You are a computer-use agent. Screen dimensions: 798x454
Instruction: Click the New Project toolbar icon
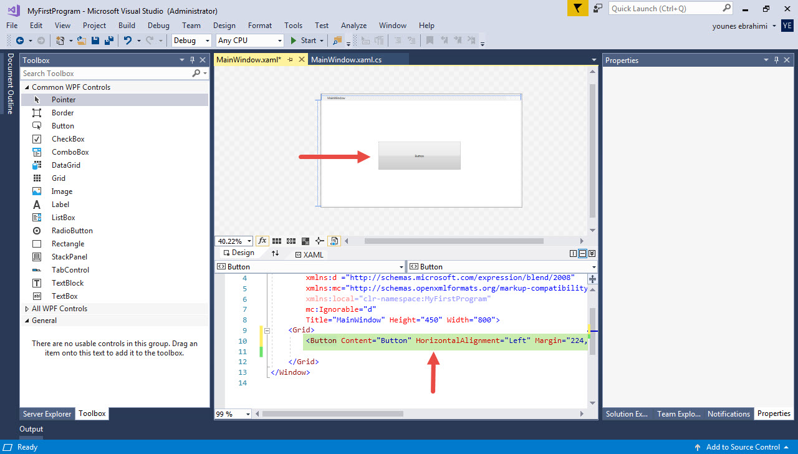point(62,39)
